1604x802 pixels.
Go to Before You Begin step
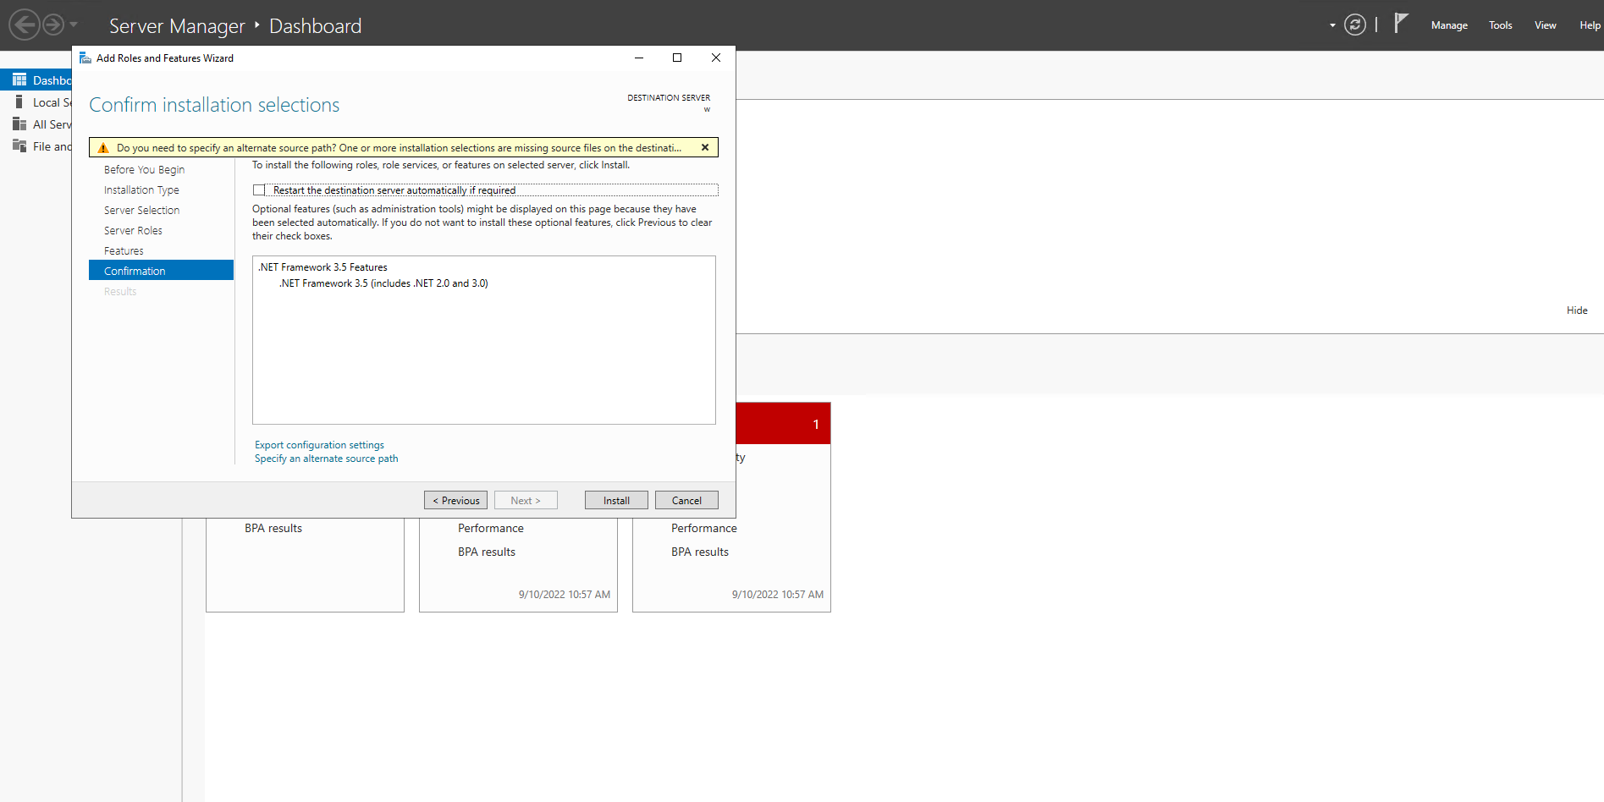pos(144,169)
